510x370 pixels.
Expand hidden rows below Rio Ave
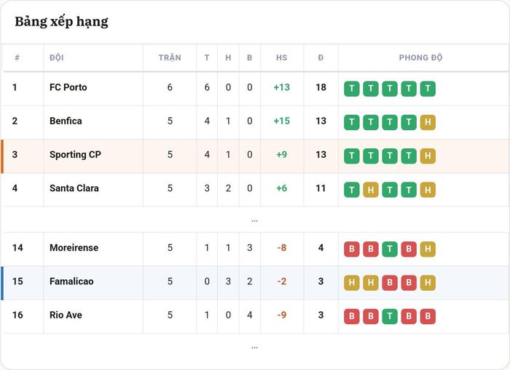[254, 347]
